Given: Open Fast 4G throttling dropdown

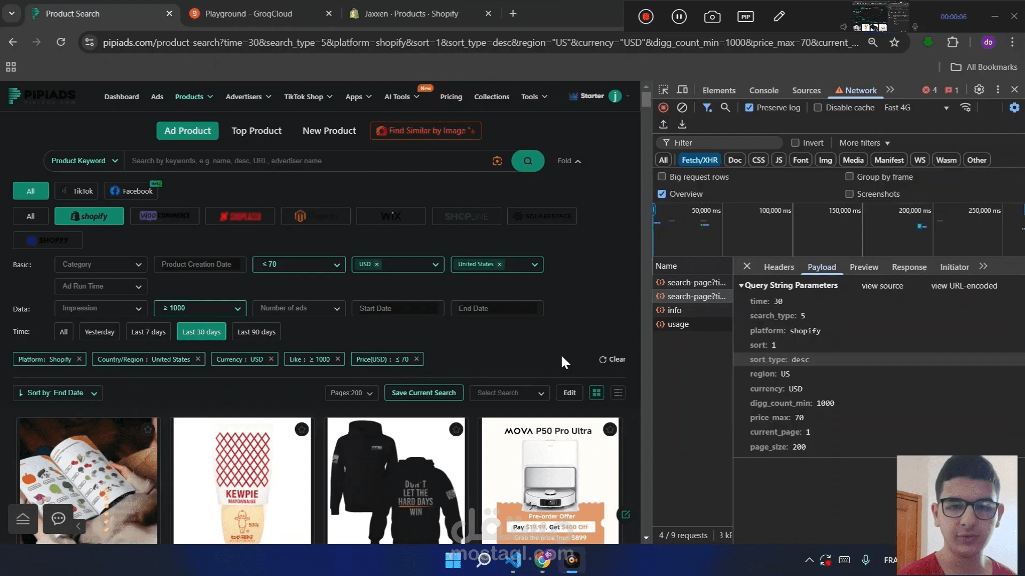Looking at the screenshot, I should click(x=917, y=107).
